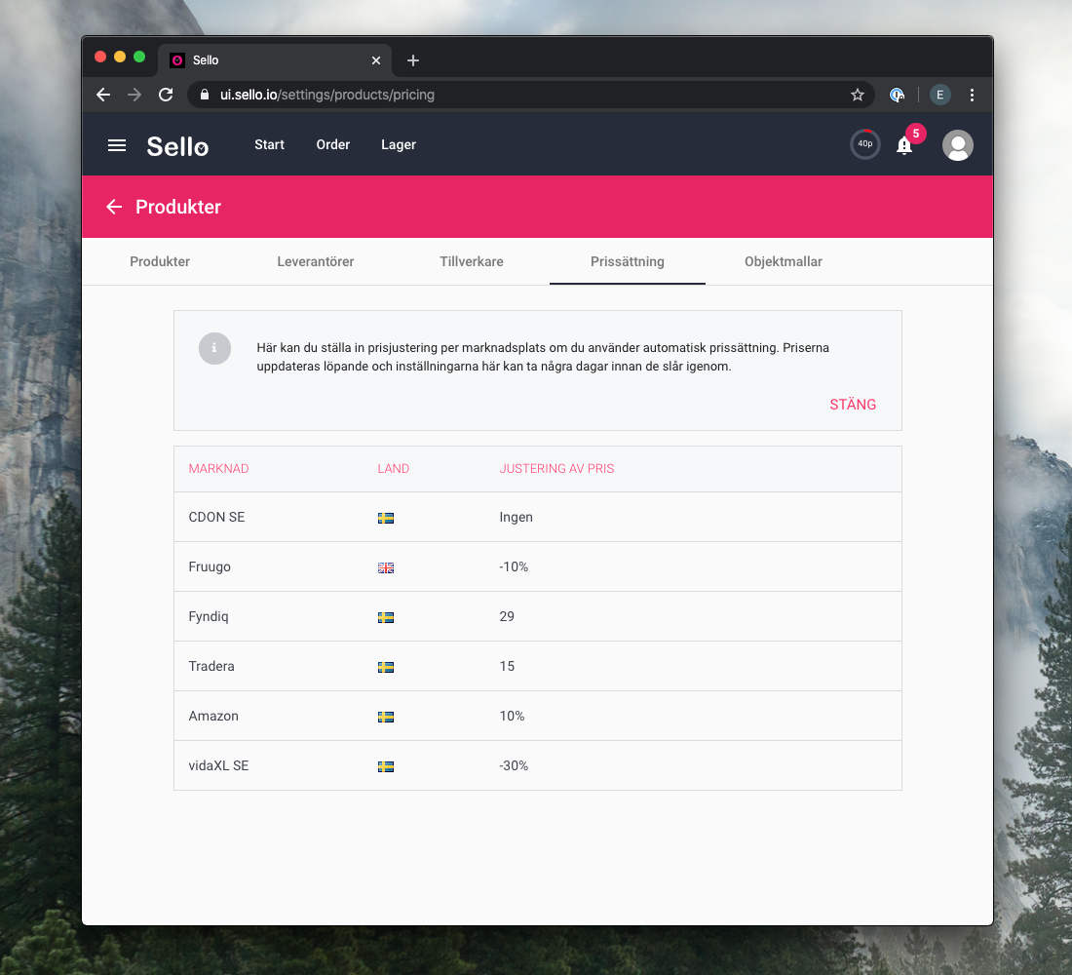Select the vidaXL SE market name
The image size is (1072, 975).
[218, 766]
